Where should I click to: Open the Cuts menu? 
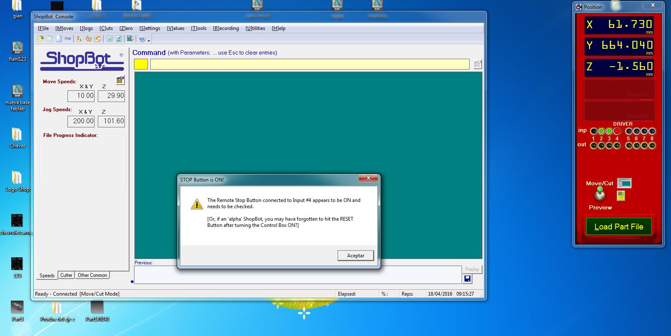point(106,28)
